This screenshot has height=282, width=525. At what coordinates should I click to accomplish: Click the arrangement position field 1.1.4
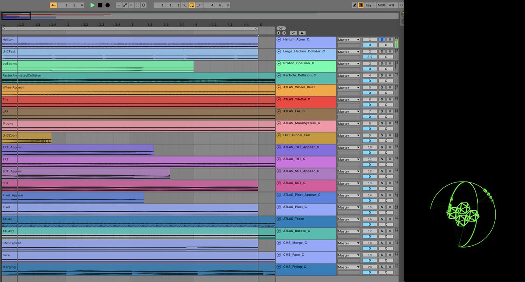coord(68,5)
